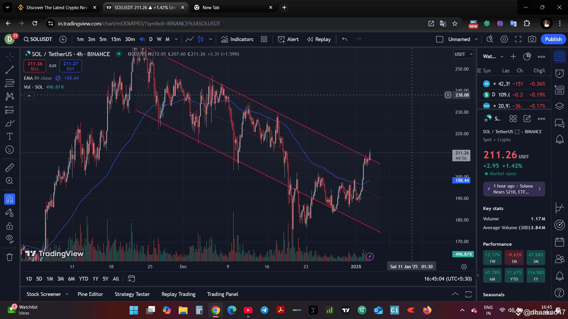Toggle magnet mode for drawings
The width and height of the screenshot is (568, 319).
click(x=9, y=199)
